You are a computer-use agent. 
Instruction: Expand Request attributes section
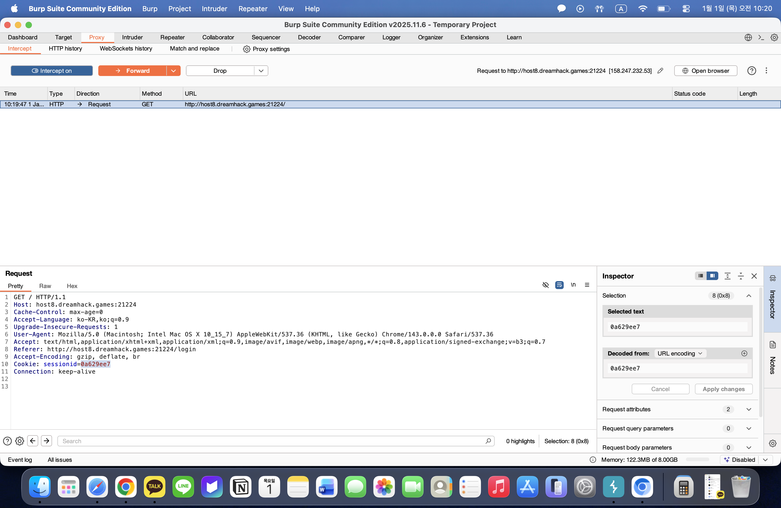coord(749,409)
